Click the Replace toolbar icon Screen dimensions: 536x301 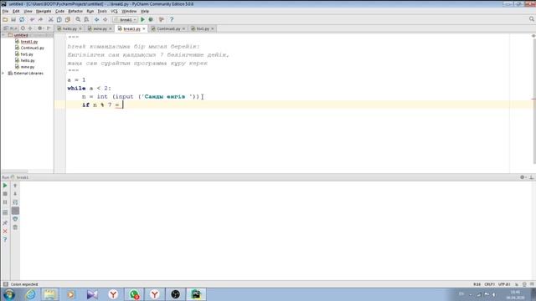click(86, 20)
